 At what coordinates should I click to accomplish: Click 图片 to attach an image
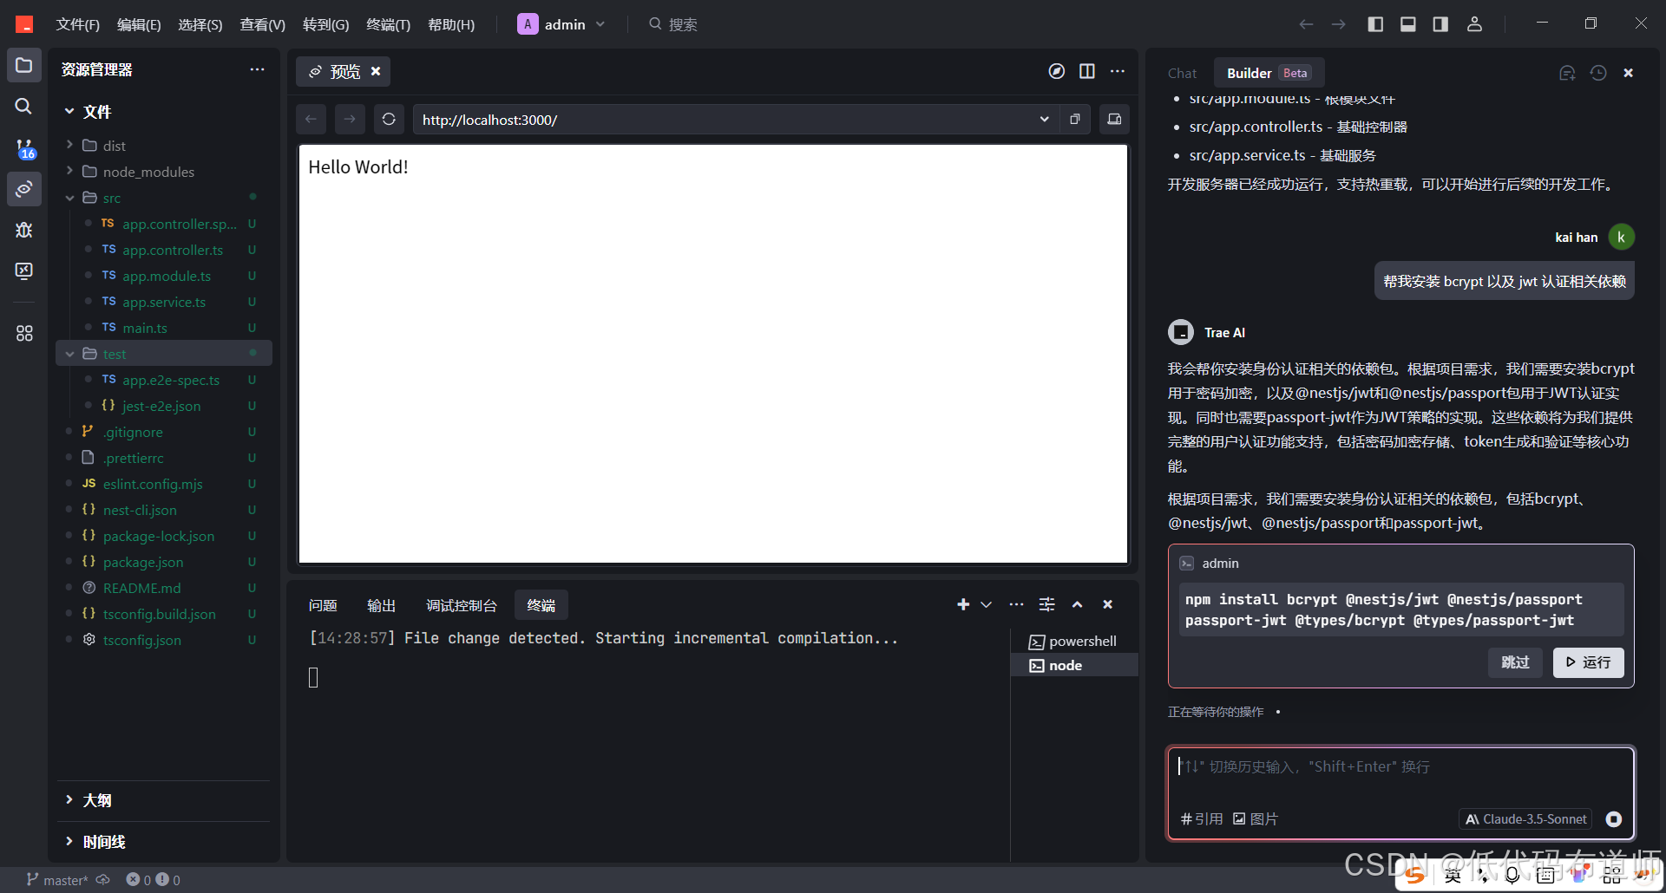(x=1256, y=819)
